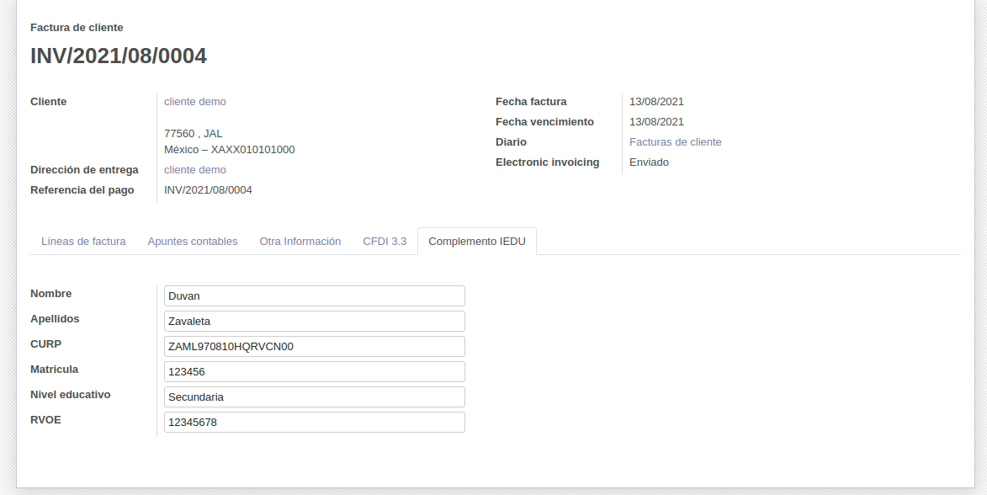Click the Nombre field containing Duvan
The width and height of the screenshot is (987, 495).
click(314, 296)
